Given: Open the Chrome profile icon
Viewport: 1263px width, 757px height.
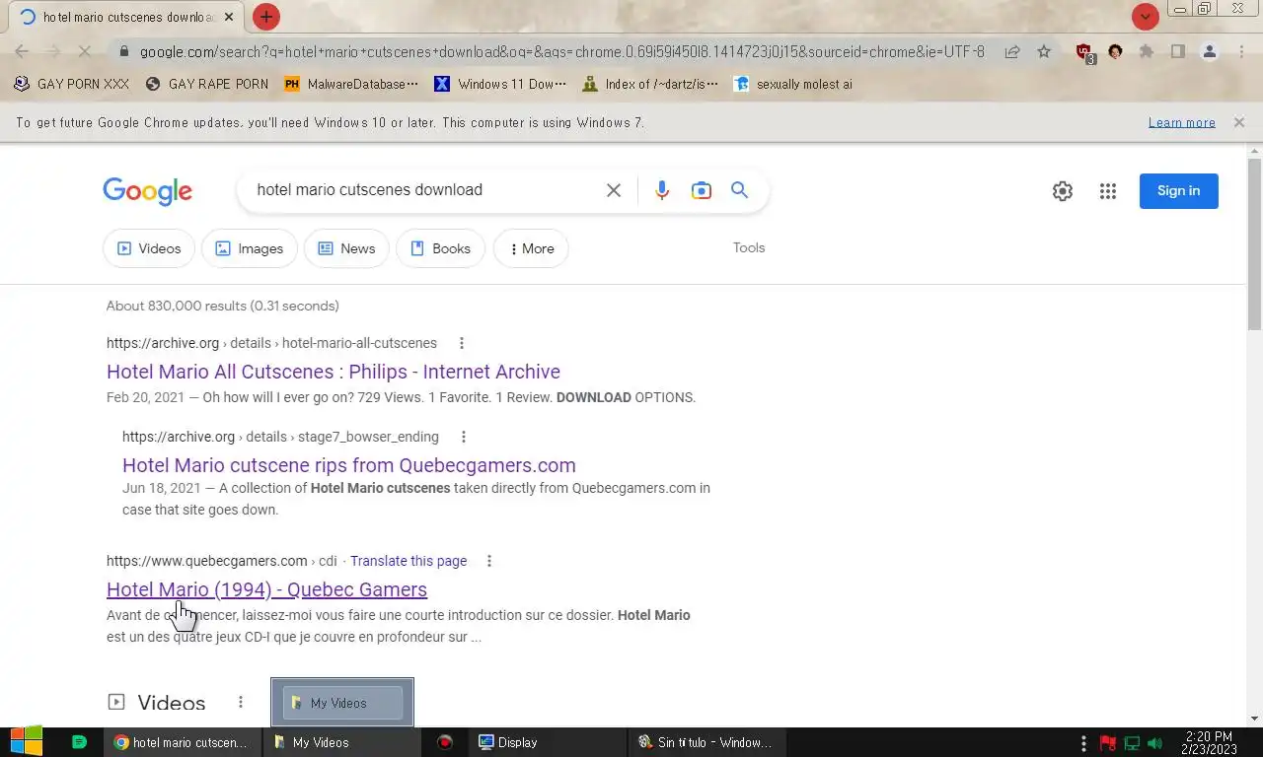Looking at the screenshot, I should (1210, 52).
